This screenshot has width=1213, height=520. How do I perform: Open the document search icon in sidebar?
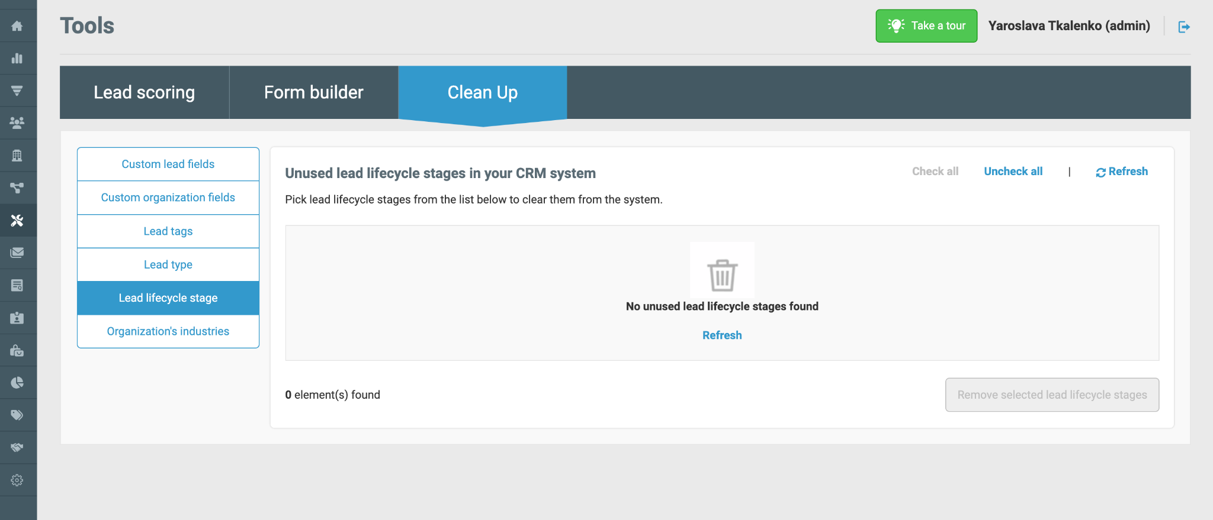17,285
